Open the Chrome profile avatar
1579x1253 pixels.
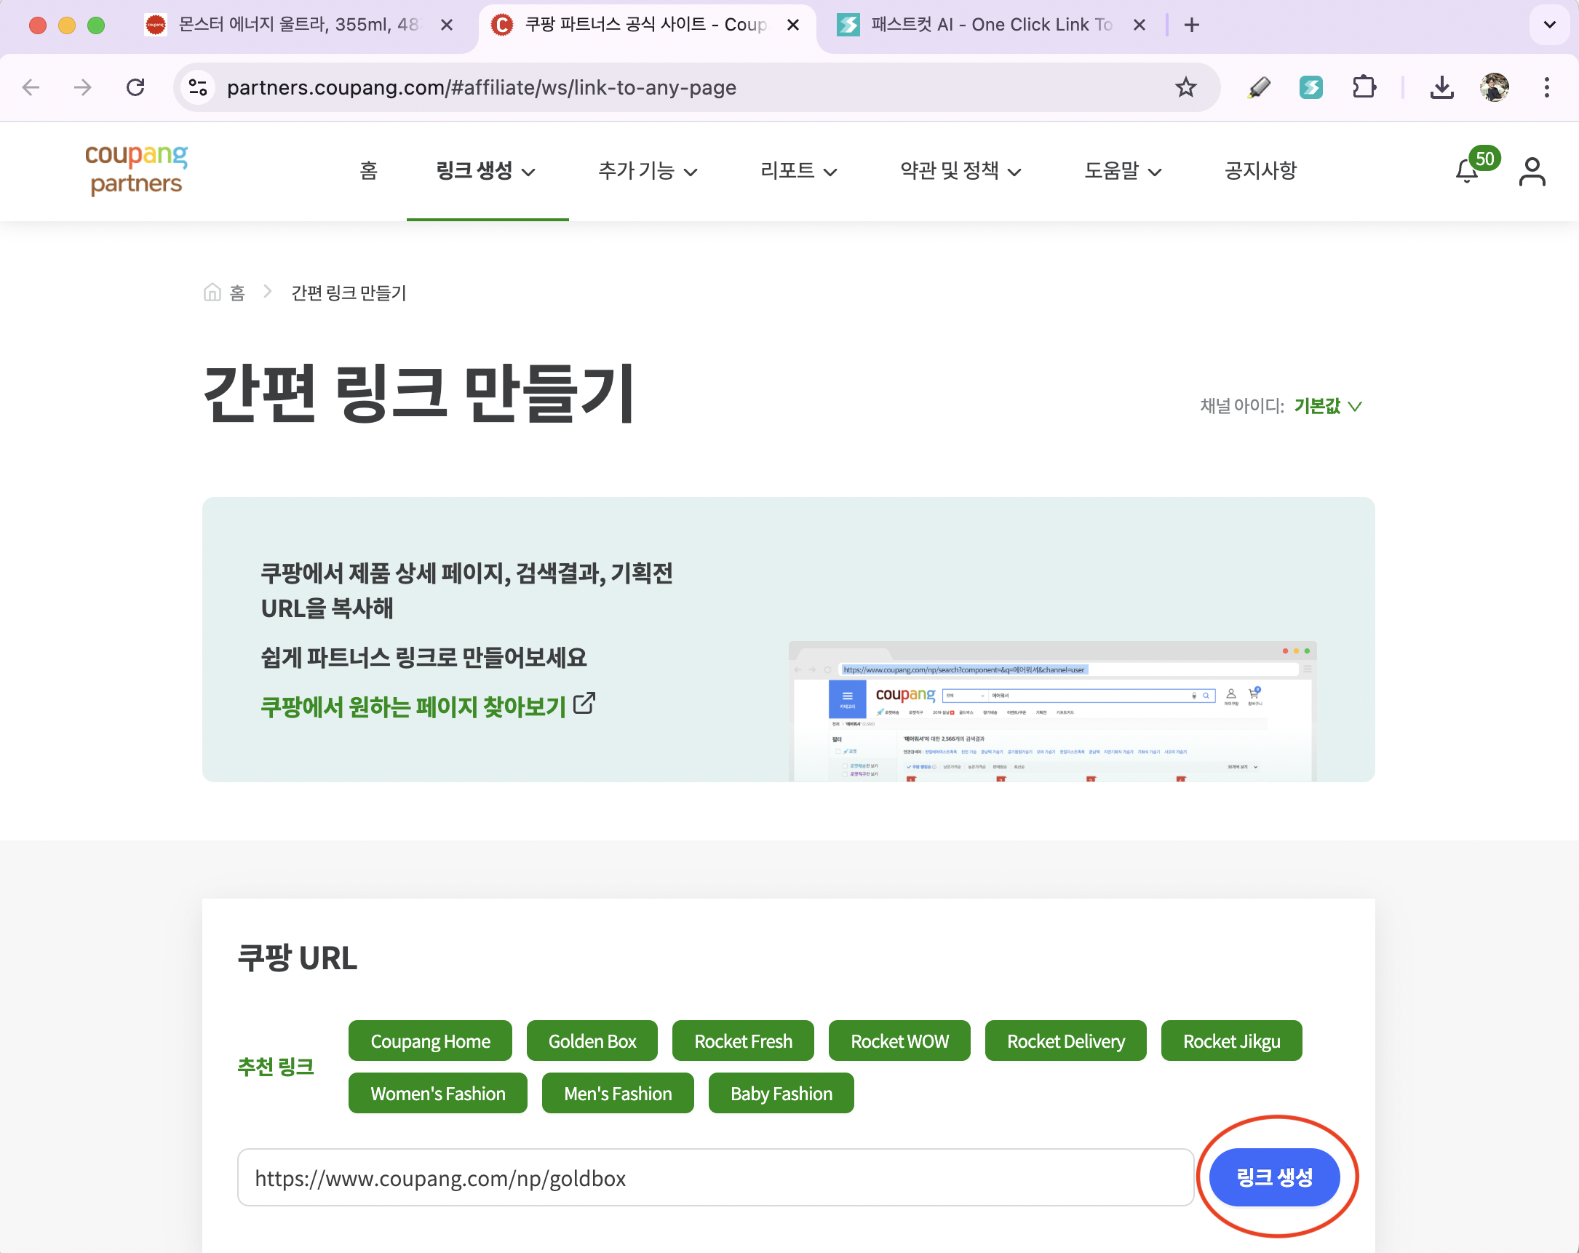tap(1494, 88)
